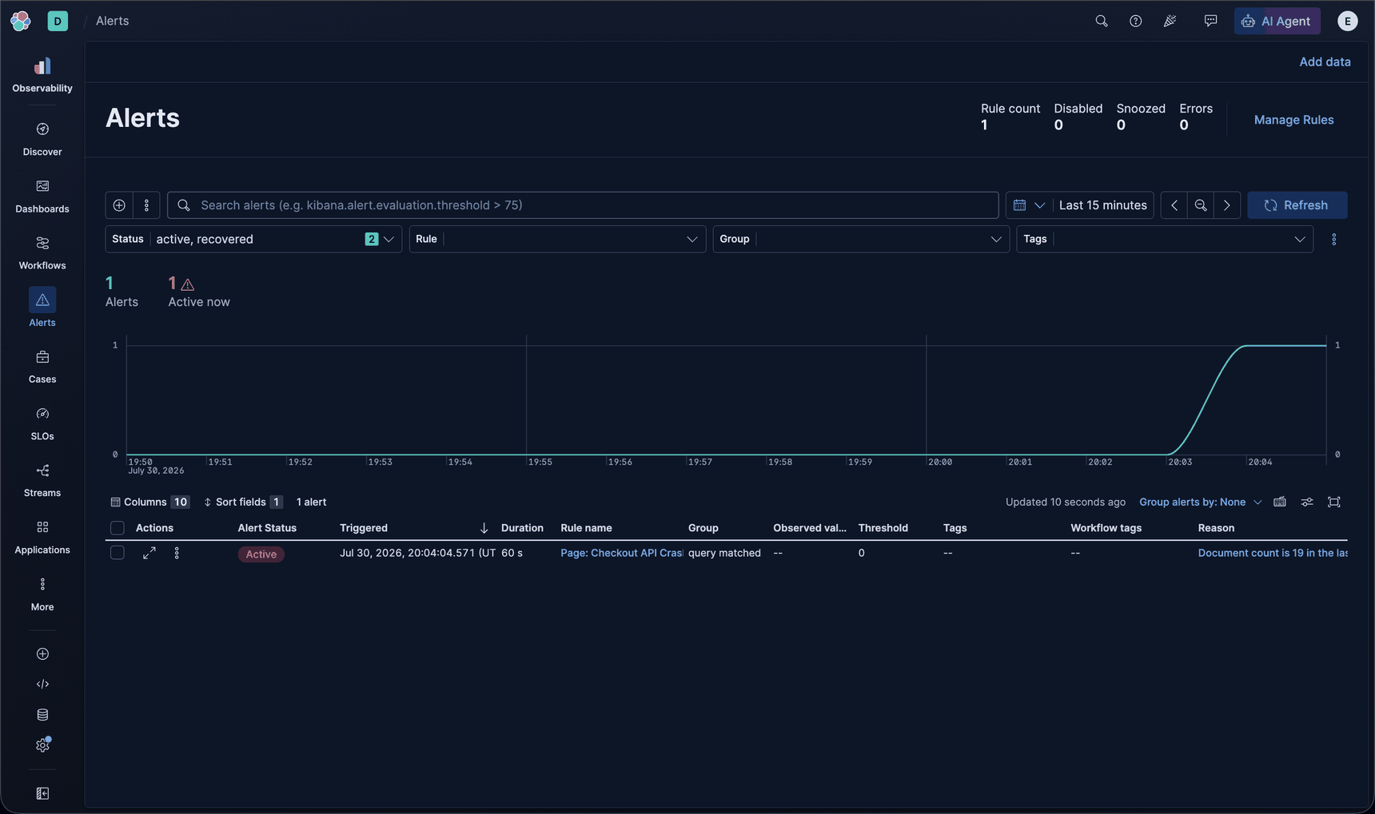Open Discover from the sidebar

click(x=42, y=139)
